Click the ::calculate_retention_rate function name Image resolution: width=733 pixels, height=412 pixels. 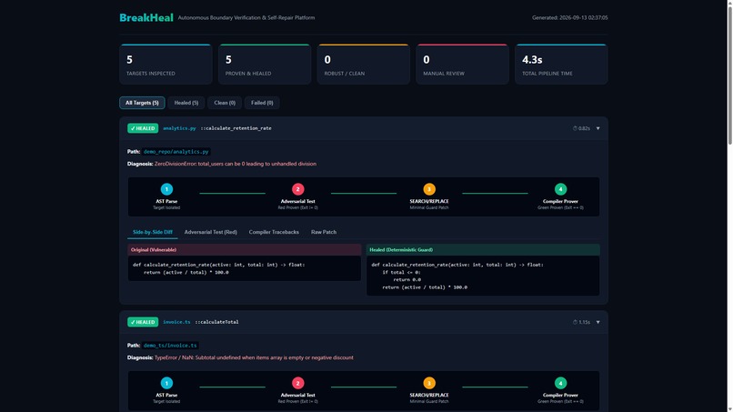[236, 128]
